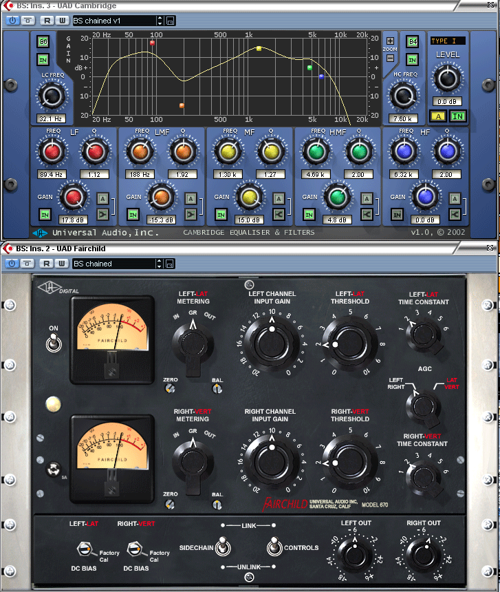Enable HF band IN button

point(397,215)
